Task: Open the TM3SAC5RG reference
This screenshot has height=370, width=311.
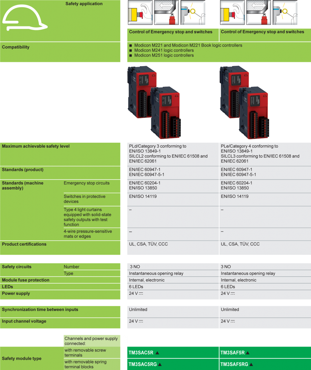Action: click(x=143, y=364)
